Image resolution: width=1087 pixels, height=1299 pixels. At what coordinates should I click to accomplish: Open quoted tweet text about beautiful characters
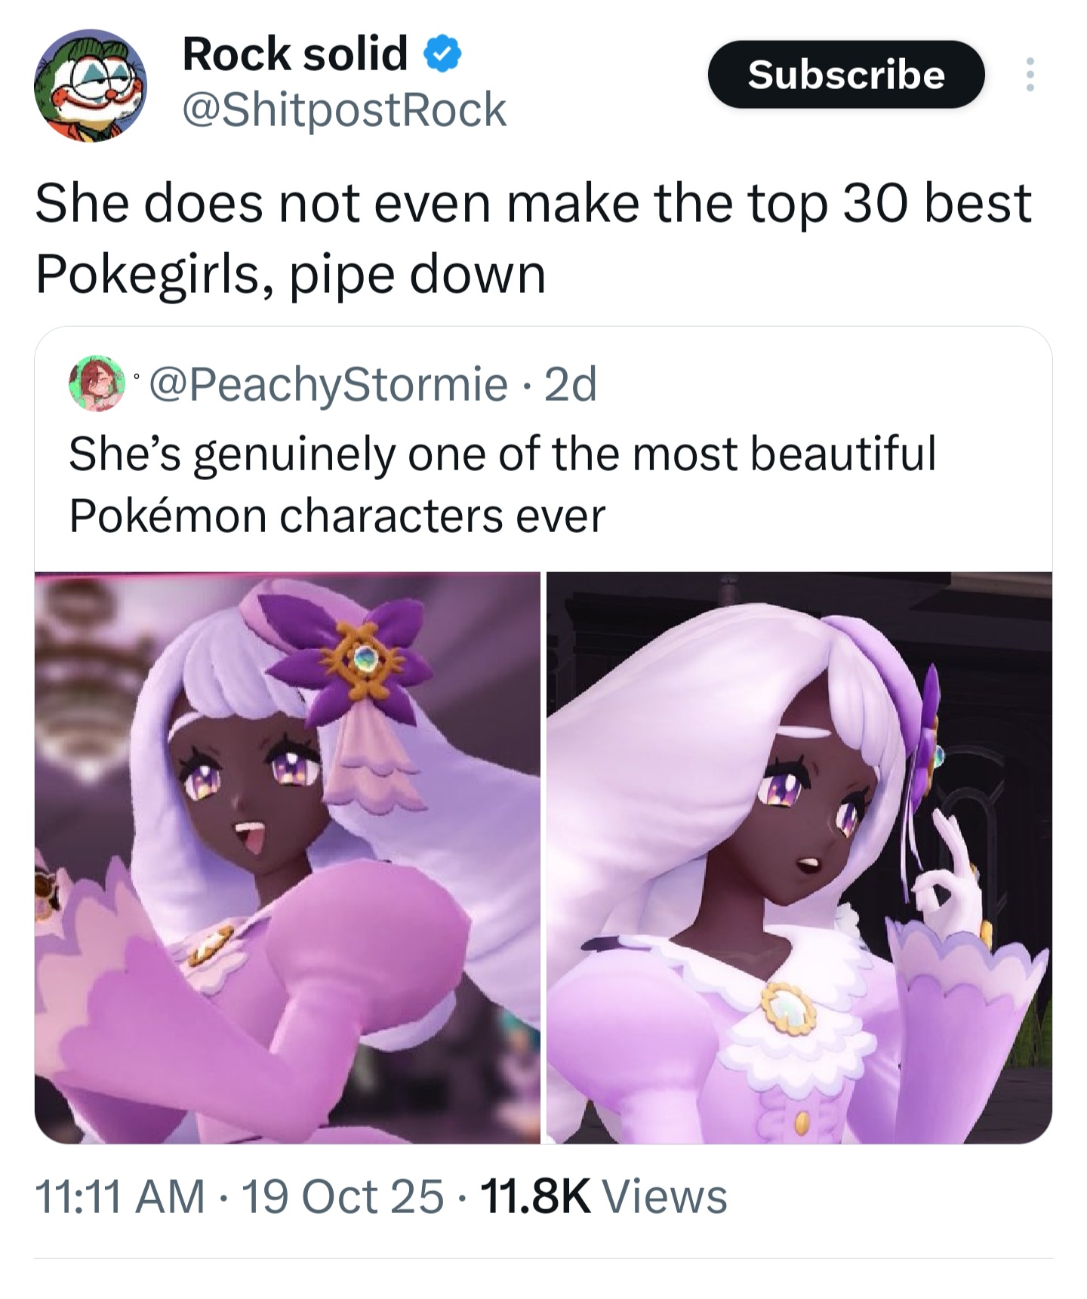(502, 484)
